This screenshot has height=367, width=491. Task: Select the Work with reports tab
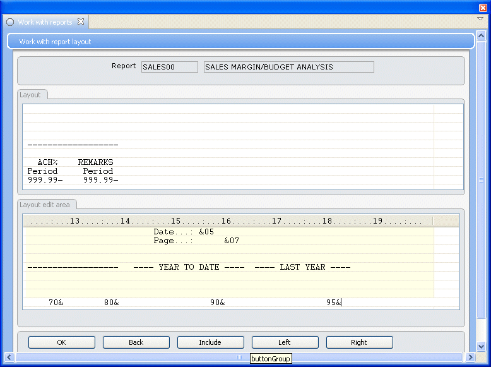pos(45,22)
